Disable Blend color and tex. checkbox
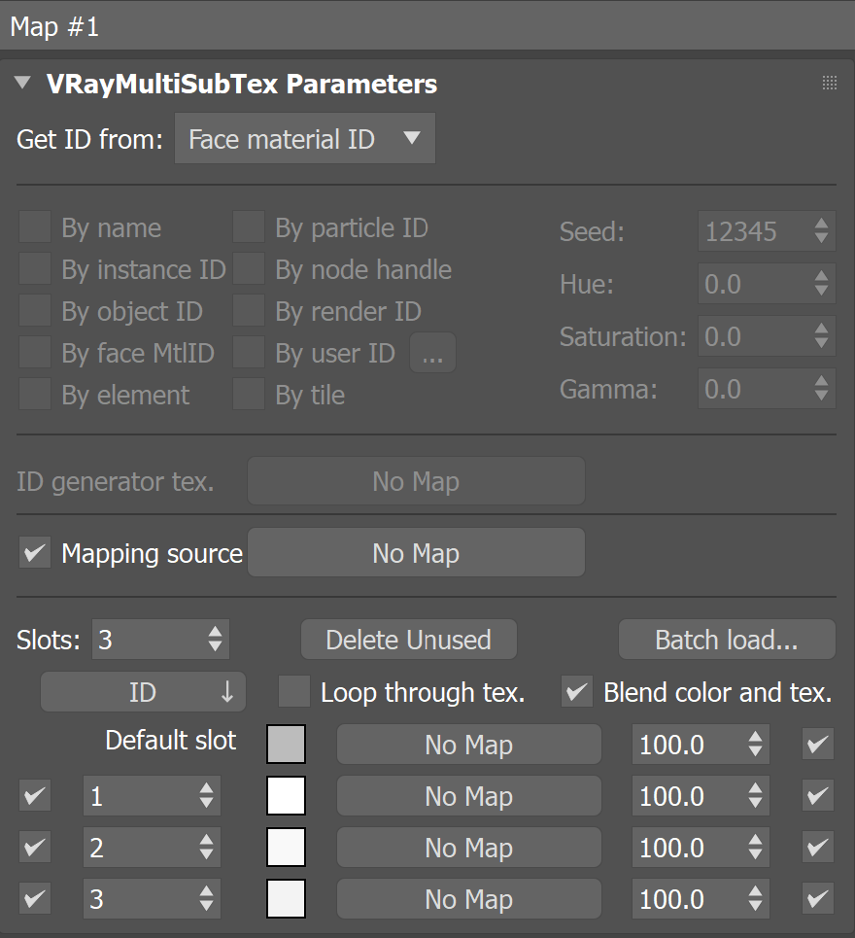This screenshot has width=855, height=938. [x=577, y=692]
